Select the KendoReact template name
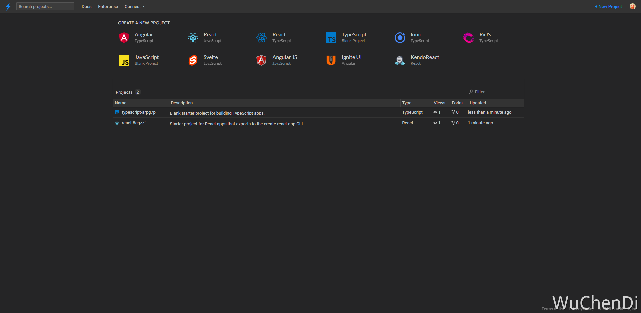 pos(425,57)
